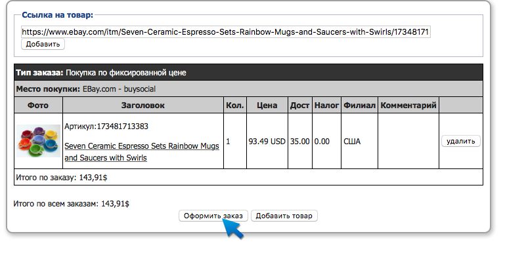Click the Дост column header
505x253 pixels.
tap(300, 105)
